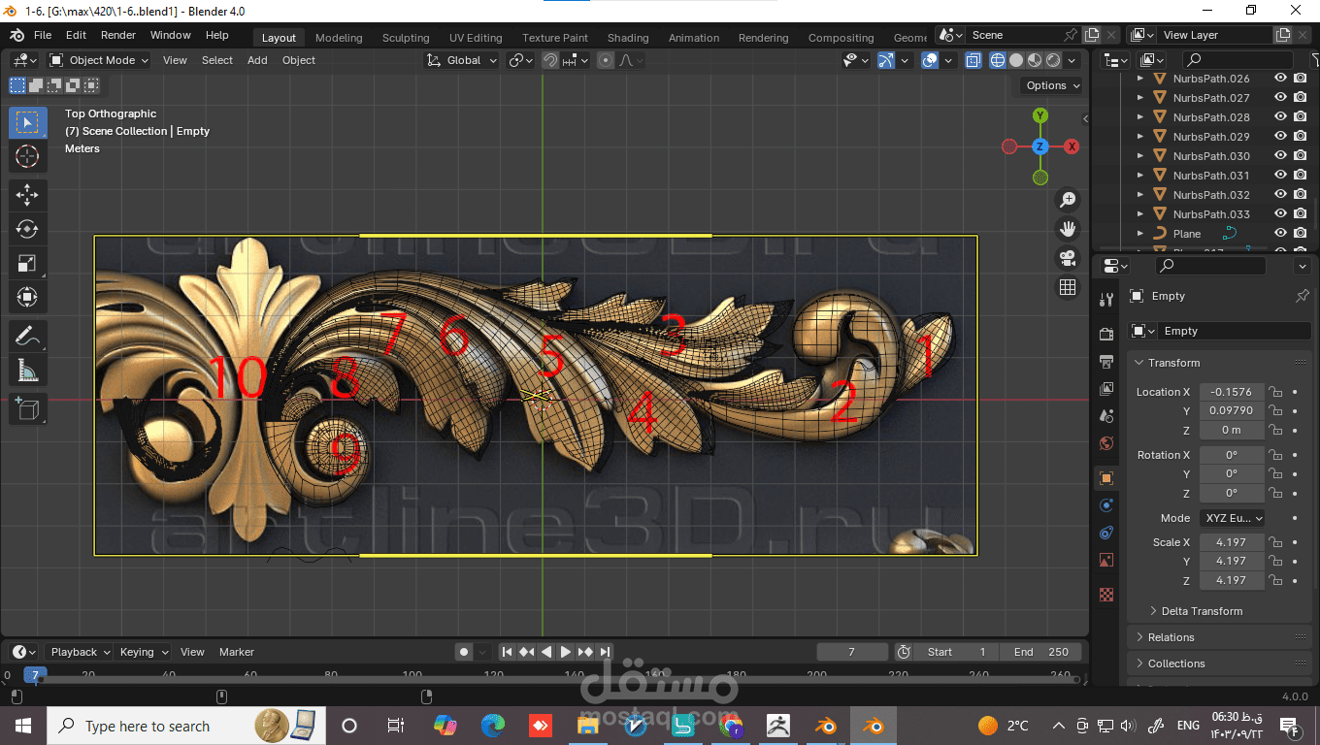Switch to the Sculpting workspace tab
This screenshot has width=1320, height=745.
(x=406, y=38)
